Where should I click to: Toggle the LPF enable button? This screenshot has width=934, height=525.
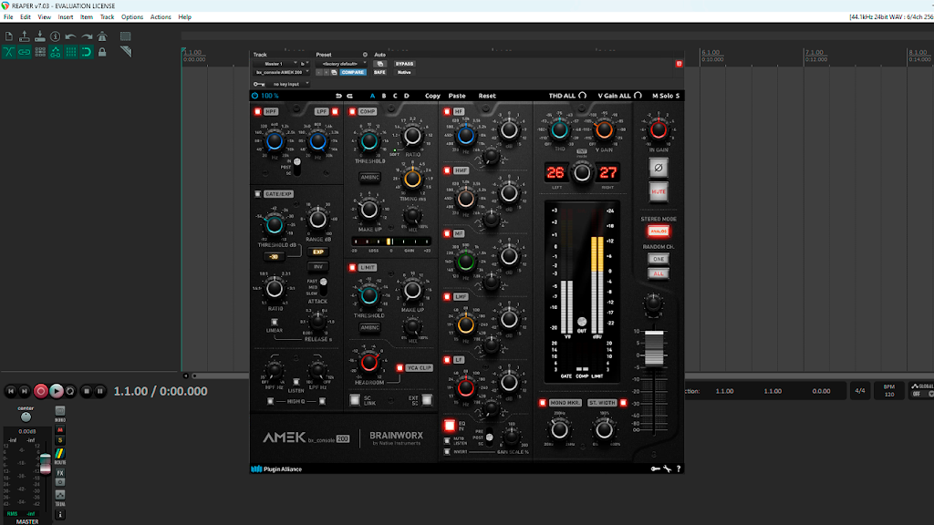336,111
